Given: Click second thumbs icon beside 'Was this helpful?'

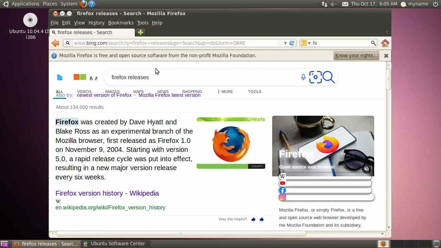Looking at the screenshot, I should (261, 219).
